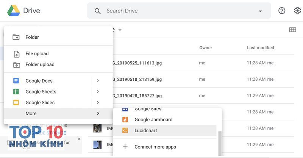
Task: Click 11:28 AM for 20190525_111613.jpg
Action: point(256,63)
